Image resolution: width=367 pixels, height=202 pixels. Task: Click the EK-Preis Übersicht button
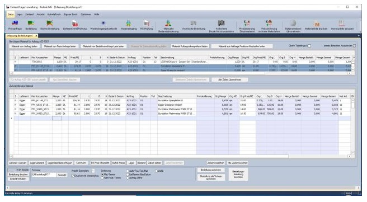[x=100, y=163]
